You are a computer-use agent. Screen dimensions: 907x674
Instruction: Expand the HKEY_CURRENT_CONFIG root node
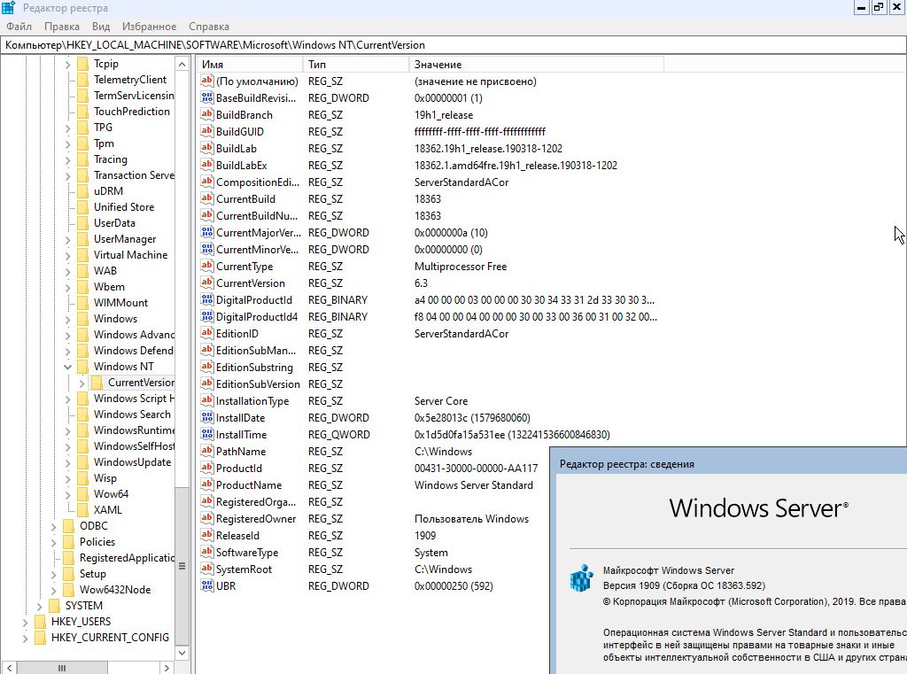(26, 638)
